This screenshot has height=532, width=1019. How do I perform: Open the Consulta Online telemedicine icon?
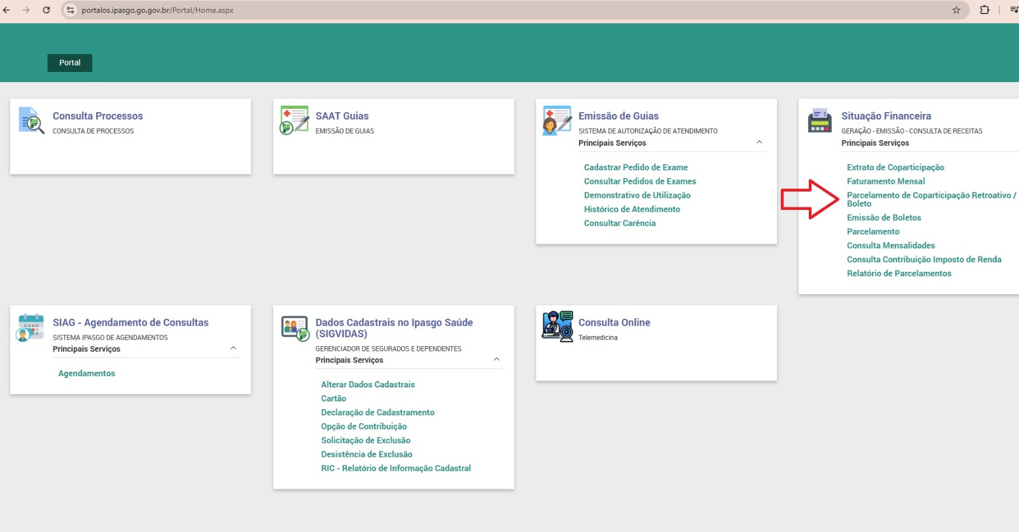coord(557,326)
